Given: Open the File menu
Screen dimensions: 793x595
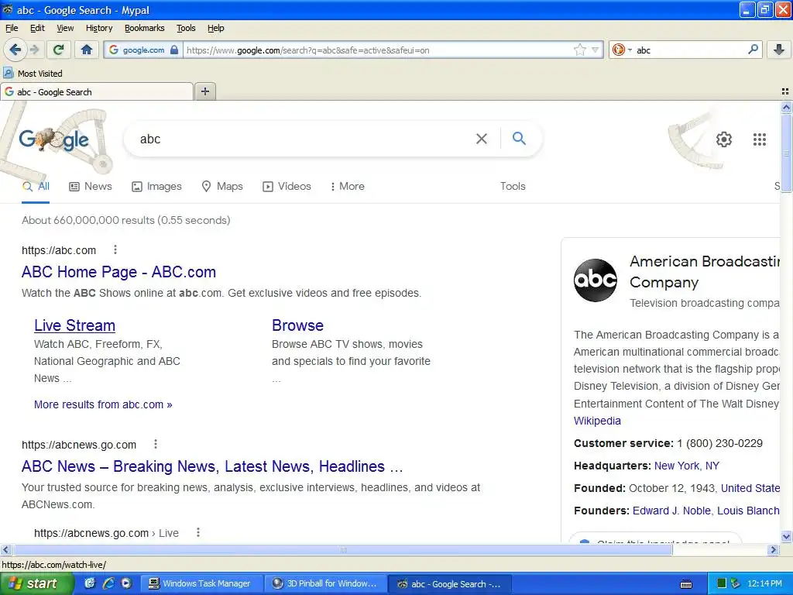Looking at the screenshot, I should [12, 28].
